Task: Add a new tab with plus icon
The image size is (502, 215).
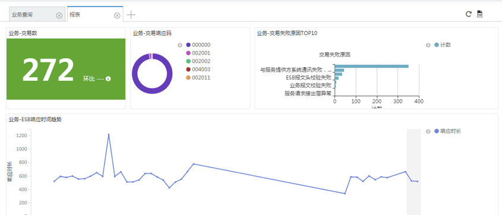Action: tap(131, 15)
